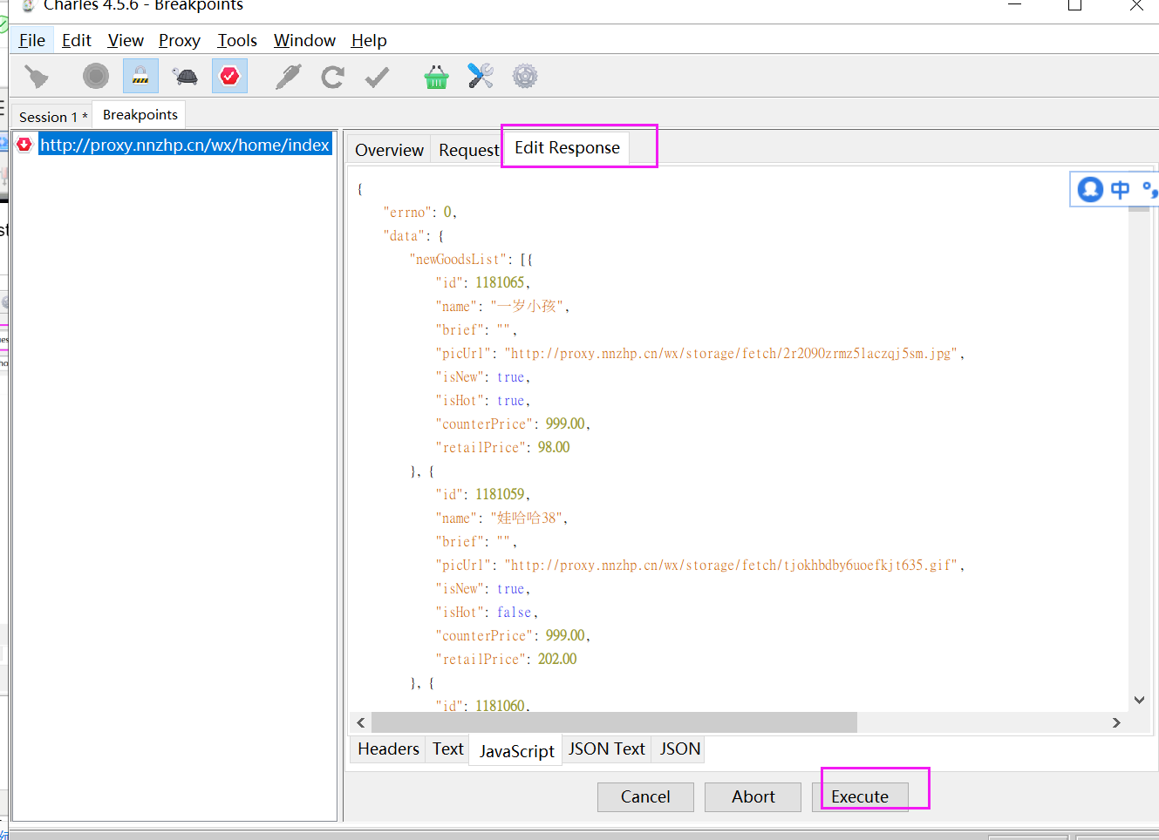Click the left arrow of the horizontal scrollbar
This screenshot has height=840, width=1159.
click(361, 722)
